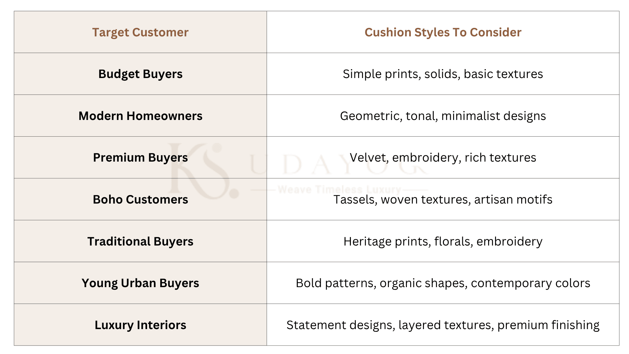
Task: Select the Budget Buyers cell
Action: (140, 74)
